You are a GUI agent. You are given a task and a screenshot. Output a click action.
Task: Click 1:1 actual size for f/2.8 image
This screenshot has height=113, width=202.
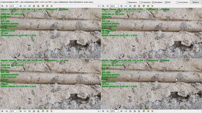coord(25,111)
